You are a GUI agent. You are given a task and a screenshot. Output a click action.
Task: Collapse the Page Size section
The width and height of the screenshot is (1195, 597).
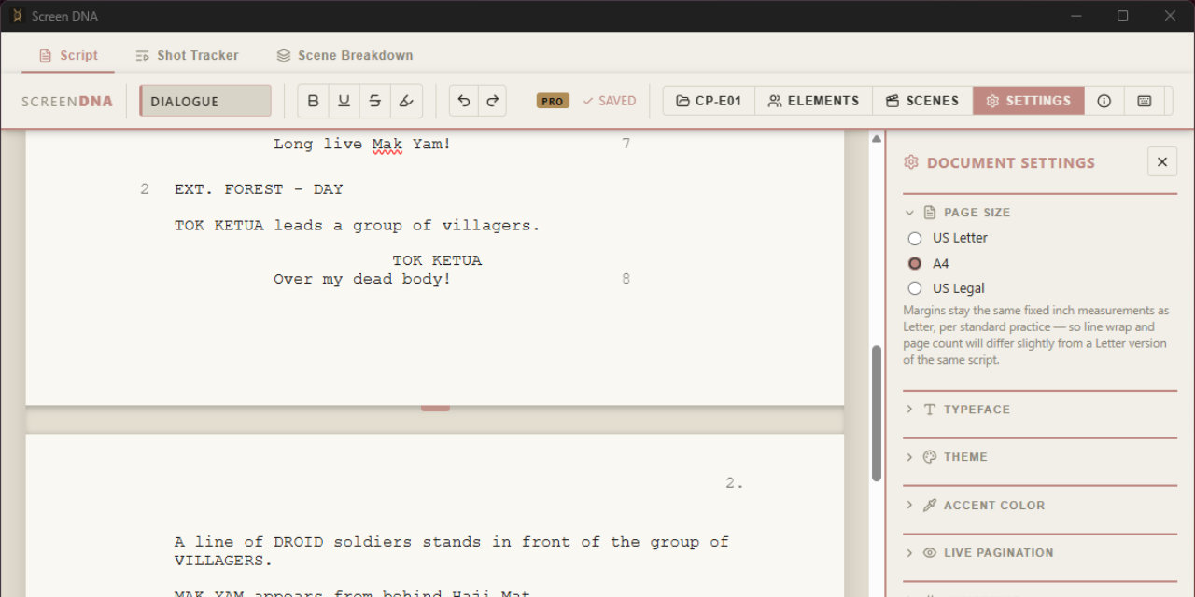tap(1040, 213)
